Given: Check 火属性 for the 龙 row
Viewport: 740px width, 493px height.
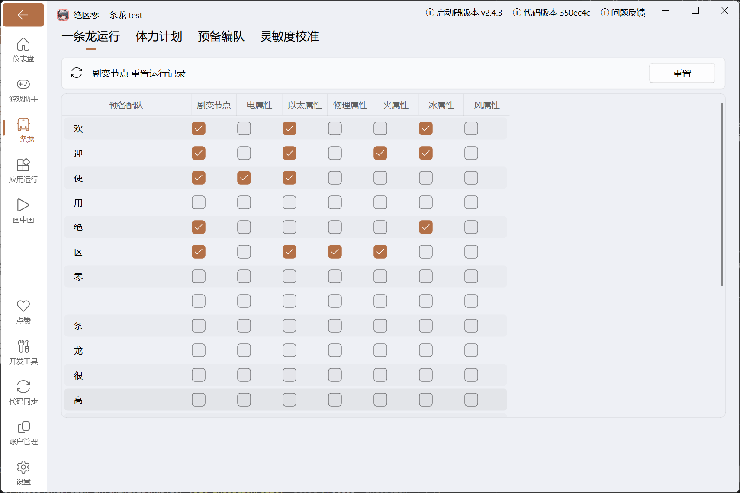Looking at the screenshot, I should tap(380, 350).
